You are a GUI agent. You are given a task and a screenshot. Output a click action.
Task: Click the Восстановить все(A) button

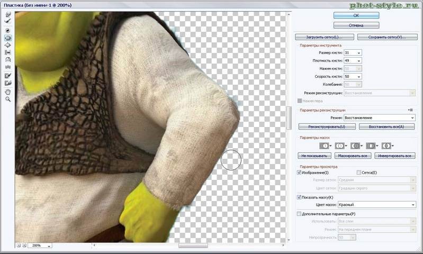click(x=386, y=126)
